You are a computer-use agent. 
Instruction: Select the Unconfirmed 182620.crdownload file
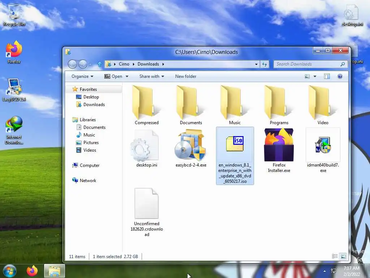click(x=147, y=211)
